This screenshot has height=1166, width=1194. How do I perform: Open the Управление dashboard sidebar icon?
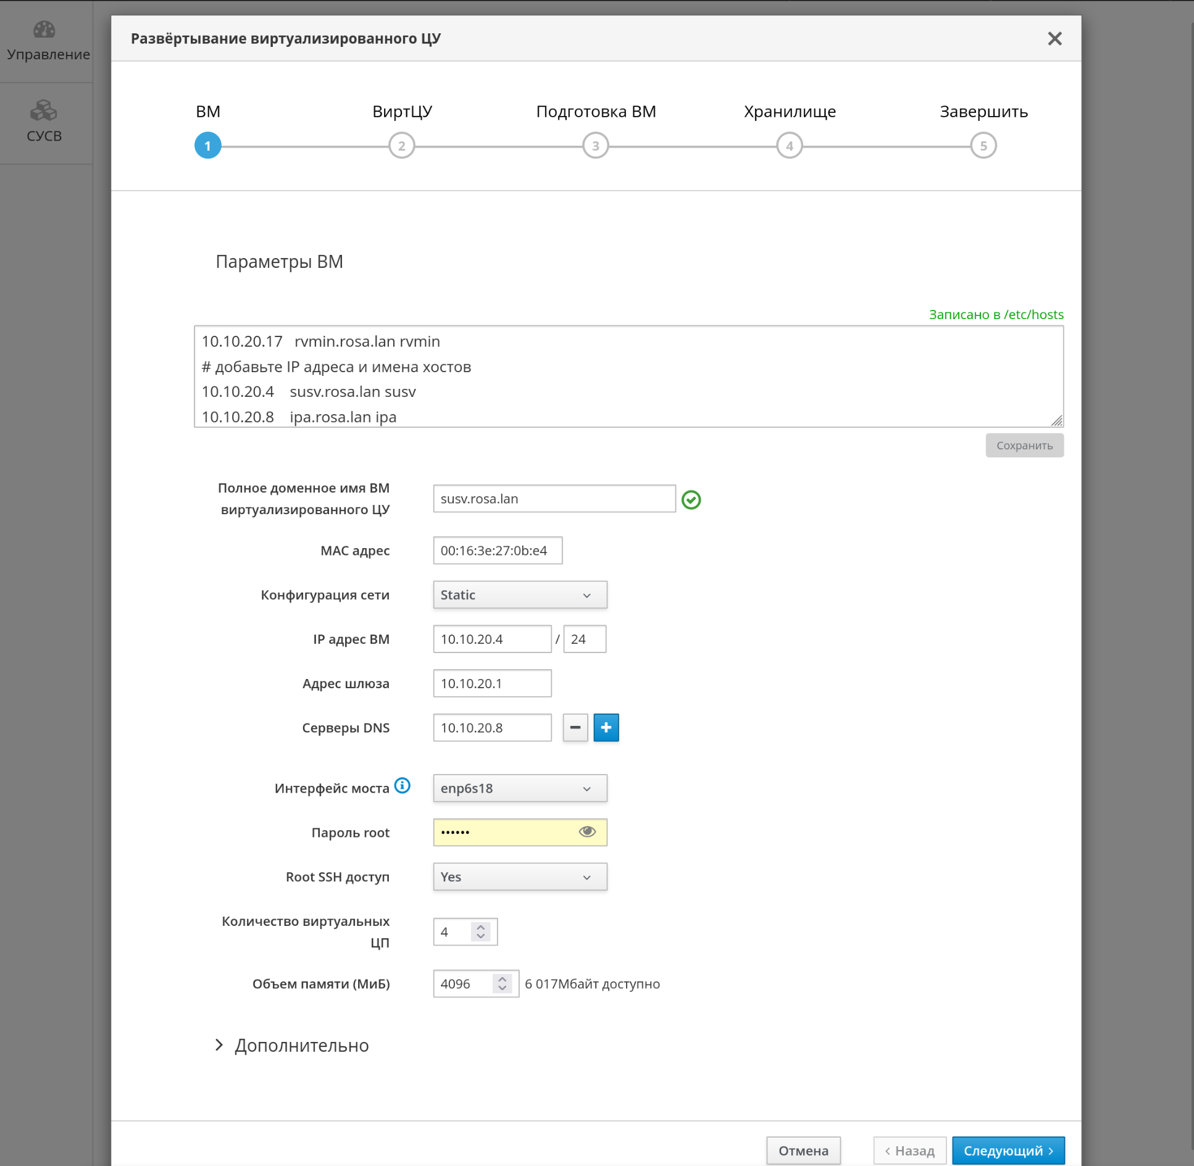(x=44, y=30)
